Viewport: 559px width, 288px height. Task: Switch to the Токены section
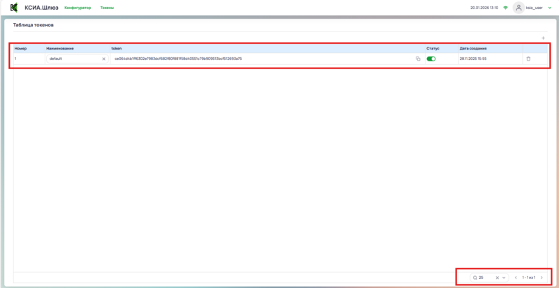click(x=107, y=8)
